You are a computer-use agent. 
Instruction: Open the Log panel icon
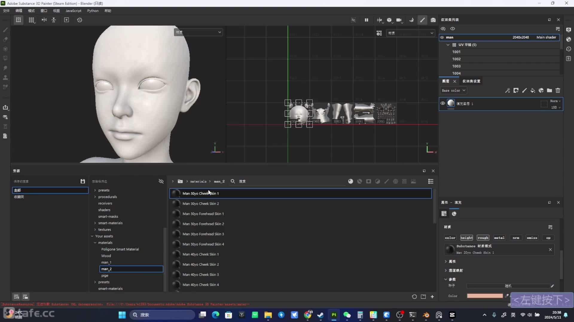(x=569, y=59)
